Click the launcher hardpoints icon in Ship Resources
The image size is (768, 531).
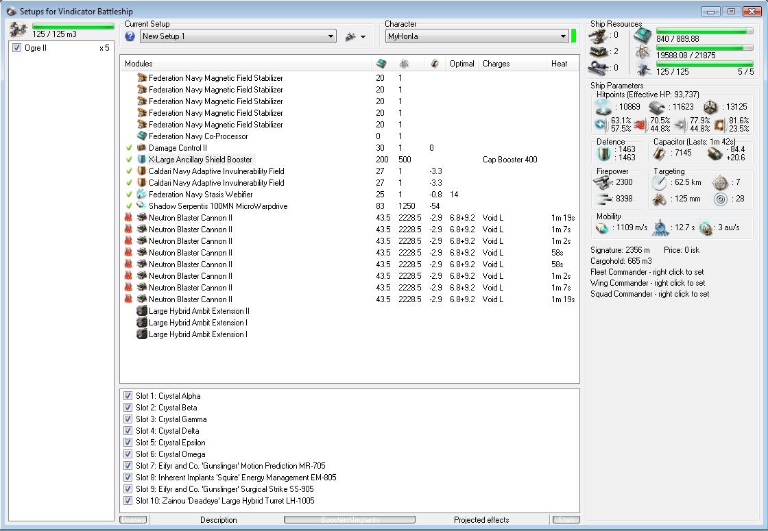[x=599, y=51]
